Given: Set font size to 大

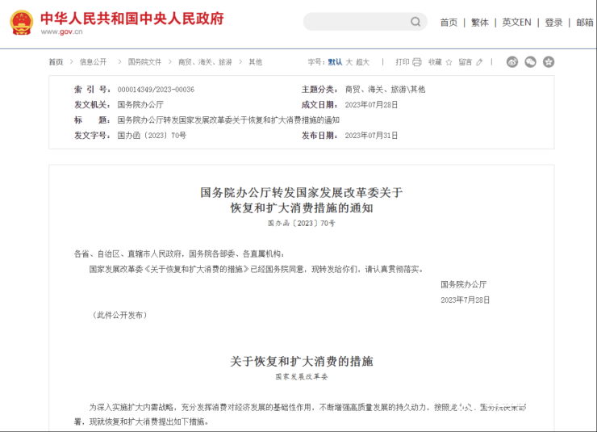Looking at the screenshot, I should coord(349,62).
